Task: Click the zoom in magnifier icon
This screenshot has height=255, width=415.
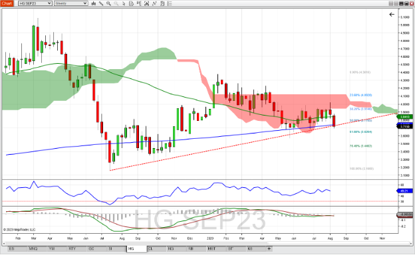Action: pos(108,3)
